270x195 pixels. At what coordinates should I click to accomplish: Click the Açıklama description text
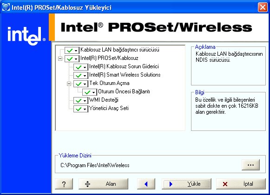tap(229, 57)
